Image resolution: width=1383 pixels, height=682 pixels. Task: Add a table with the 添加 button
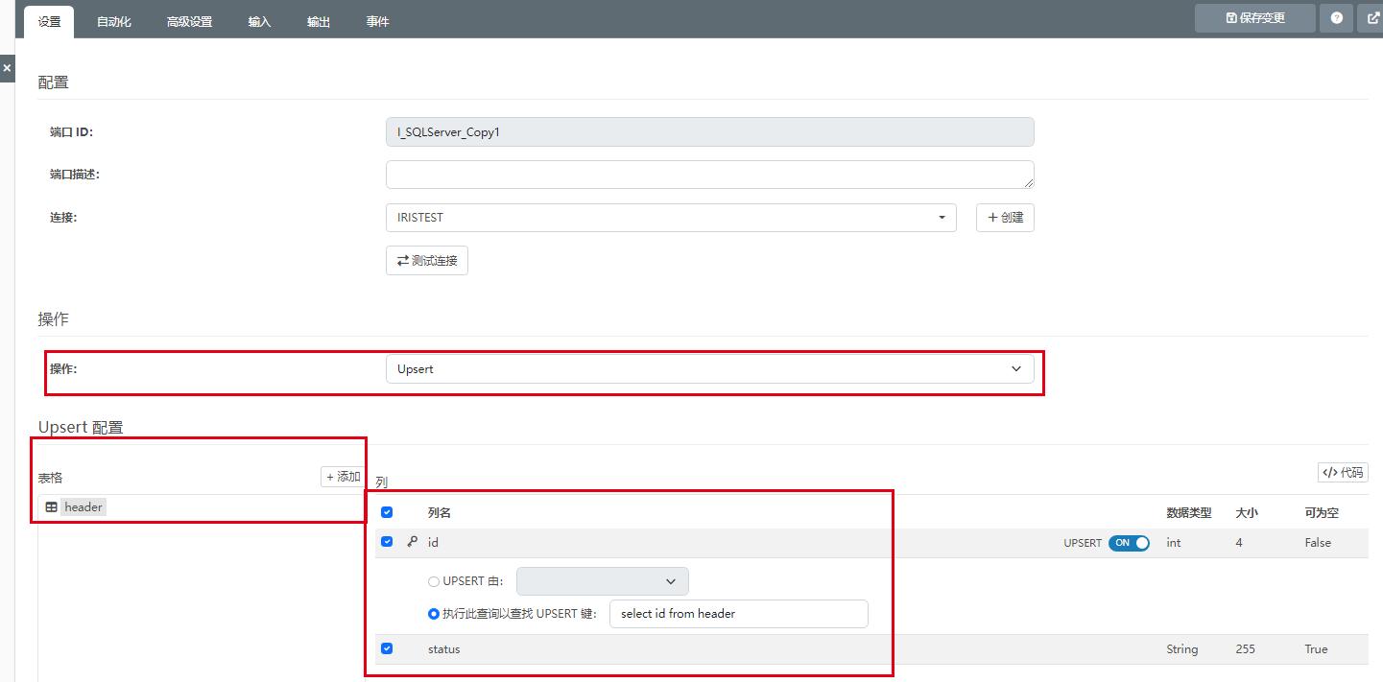343,477
